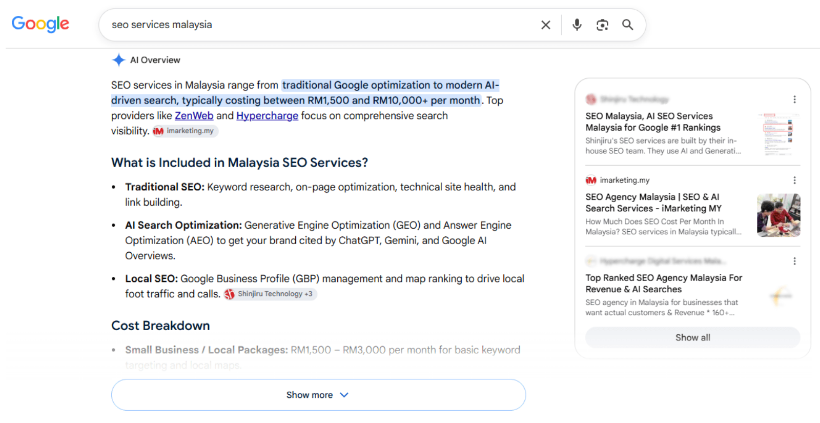Open options menu for Shinjiru Technology result

tap(794, 99)
